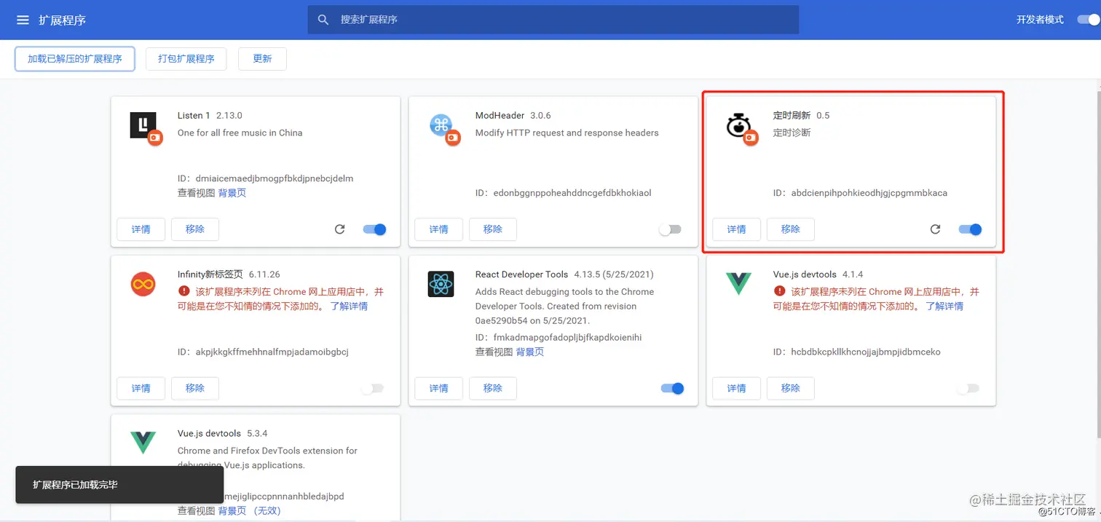The width and height of the screenshot is (1101, 522).
Task: Reload the 定时刷新 extension
Action: coord(935,229)
